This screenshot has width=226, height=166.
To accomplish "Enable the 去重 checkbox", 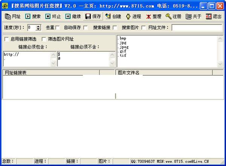I will [58, 28].
